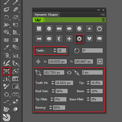The width and height of the screenshot is (122, 122).
Task: Toggle the link between outer and inner diameter
Action: 69,73
